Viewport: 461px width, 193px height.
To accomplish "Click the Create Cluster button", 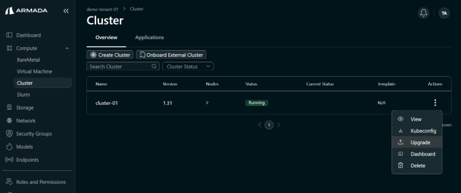I will 110,55.
